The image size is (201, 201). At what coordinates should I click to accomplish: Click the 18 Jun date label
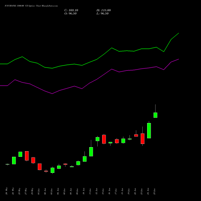coord(123,191)
